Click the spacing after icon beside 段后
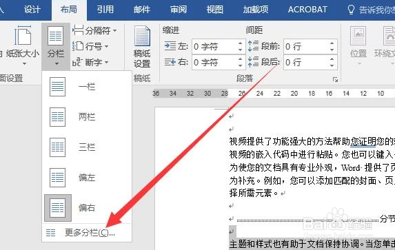This screenshot has height=250, width=395. (253, 62)
